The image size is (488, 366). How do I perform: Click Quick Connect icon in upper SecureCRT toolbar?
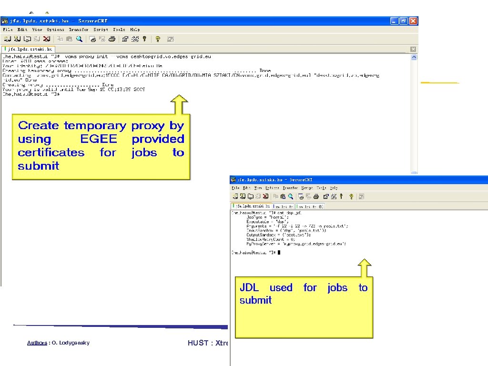click(18, 39)
